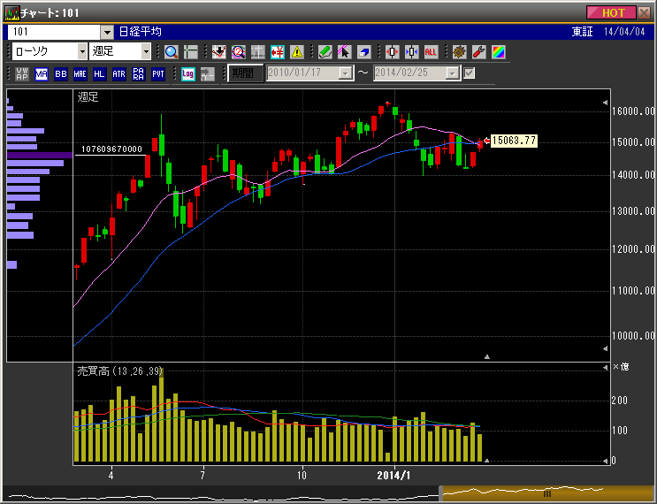
Task: Click the yellow warning triangle icon
Action: pos(296,51)
